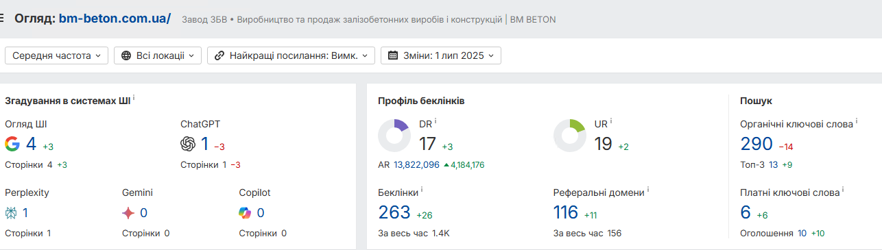The width and height of the screenshot is (882, 250).
Task: Click the DR donut chart
Action: pyautogui.click(x=394, y=136)
